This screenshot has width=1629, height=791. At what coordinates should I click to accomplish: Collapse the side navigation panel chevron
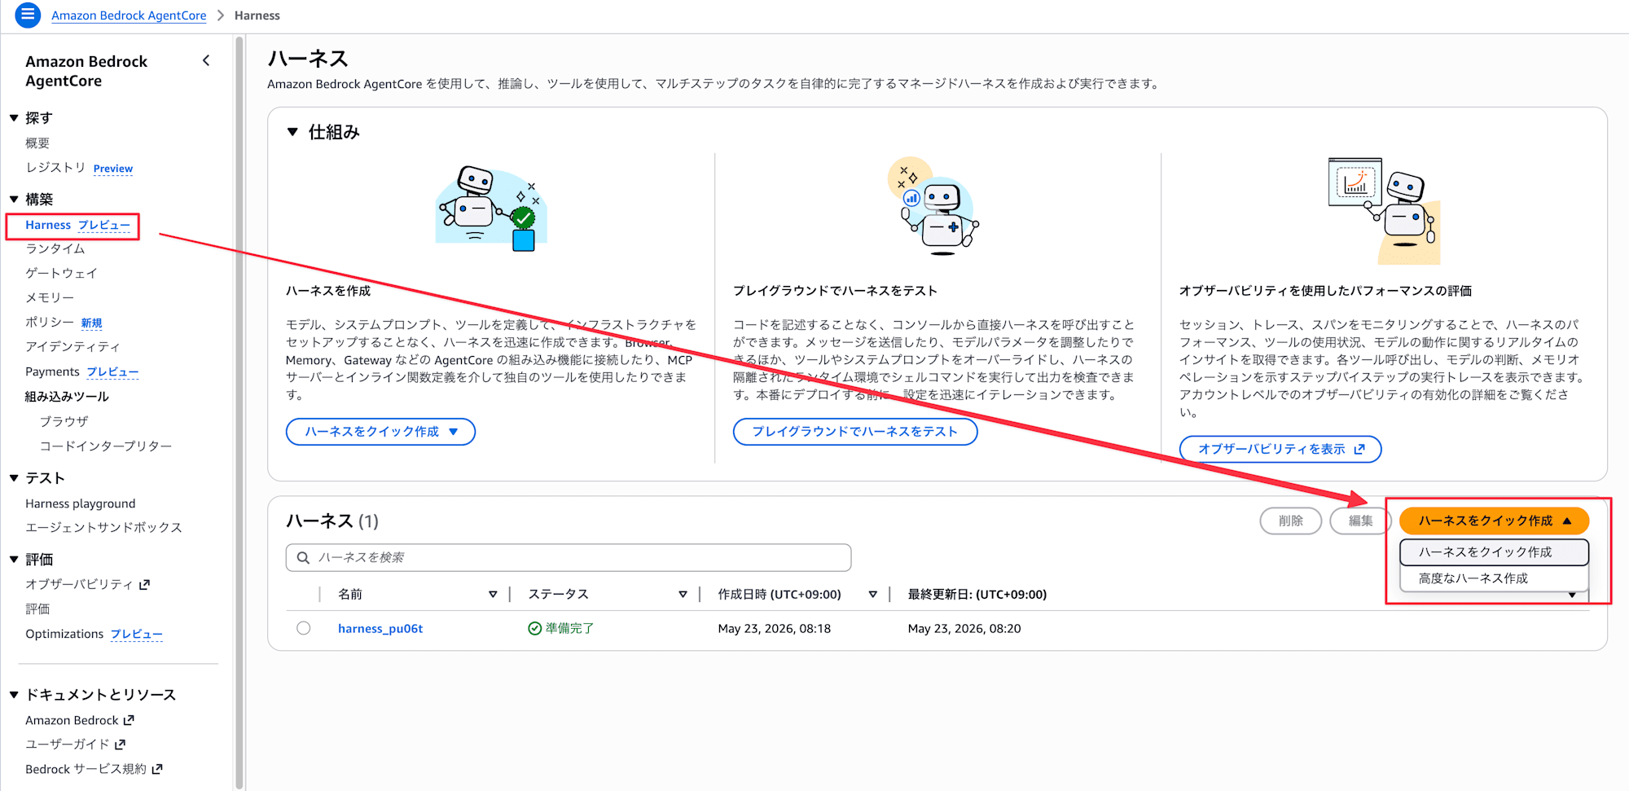coord(206,60)
